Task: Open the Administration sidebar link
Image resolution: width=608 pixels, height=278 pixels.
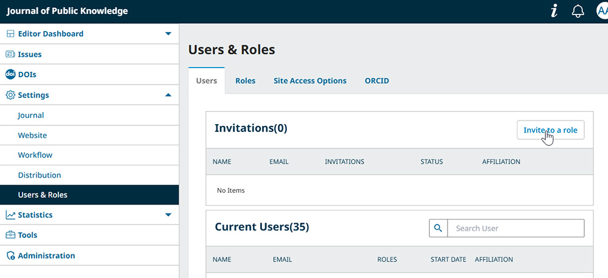Action: point(47,255)
